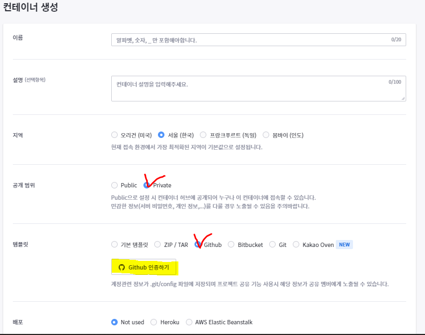Choose the ZIP / TAR template option

point(157,245)
